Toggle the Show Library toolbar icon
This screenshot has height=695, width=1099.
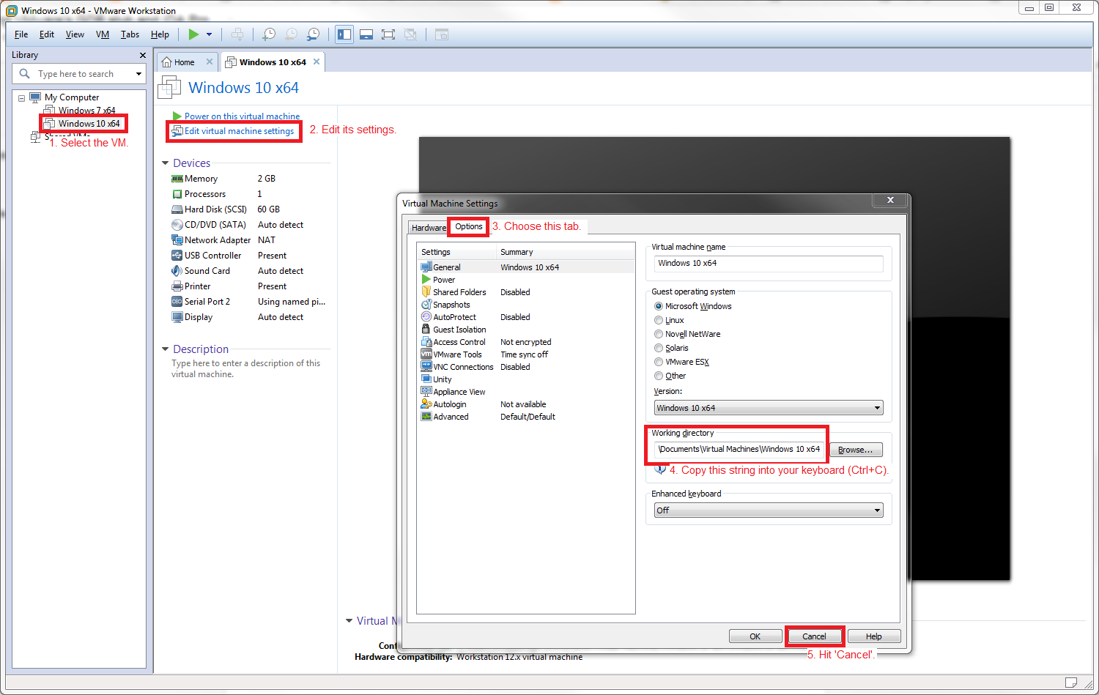(344, 34)
